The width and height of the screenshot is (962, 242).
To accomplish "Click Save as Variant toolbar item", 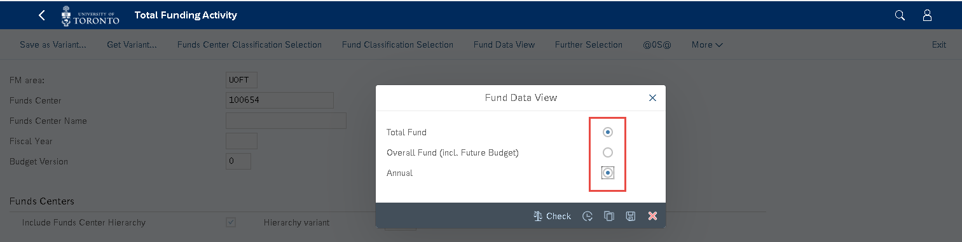I will tap(53, 44).
